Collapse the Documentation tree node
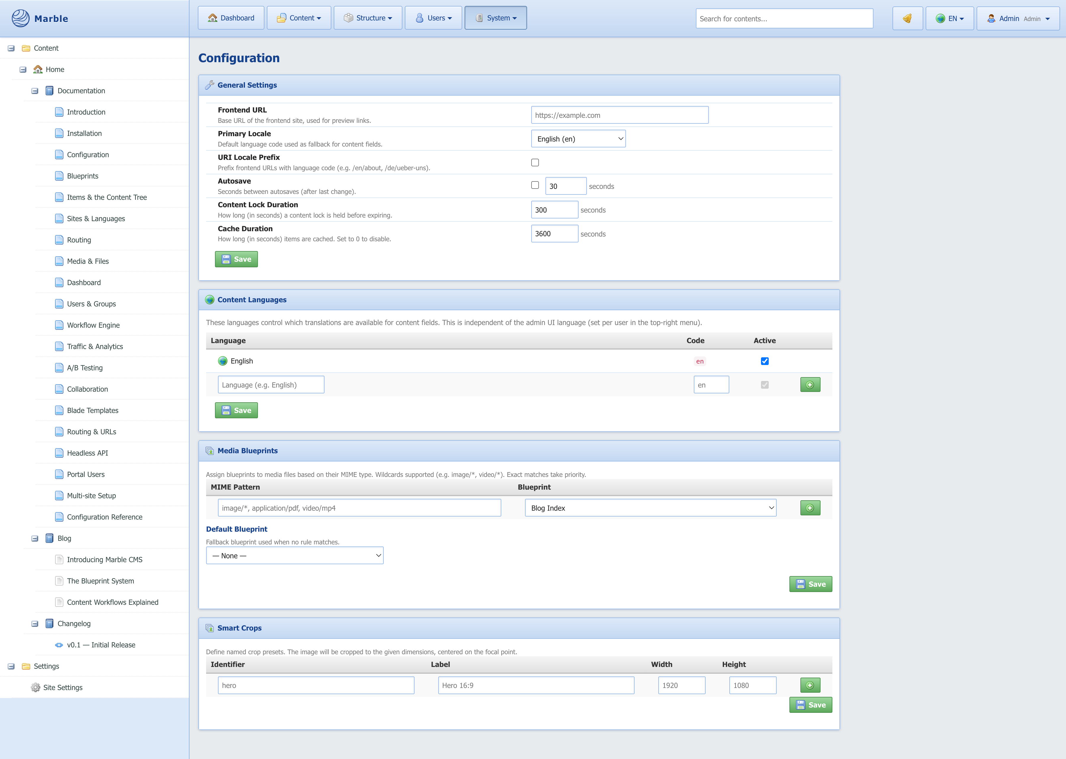 coord(35,91)
